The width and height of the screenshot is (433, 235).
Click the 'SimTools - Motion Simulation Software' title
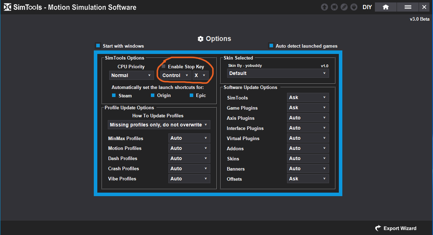[75, 7]
